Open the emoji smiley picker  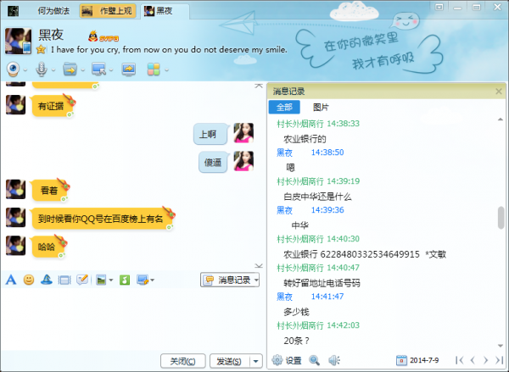(x=29, y=280)
